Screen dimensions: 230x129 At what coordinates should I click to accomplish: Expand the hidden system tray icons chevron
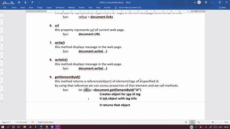[x=196, y=127]
